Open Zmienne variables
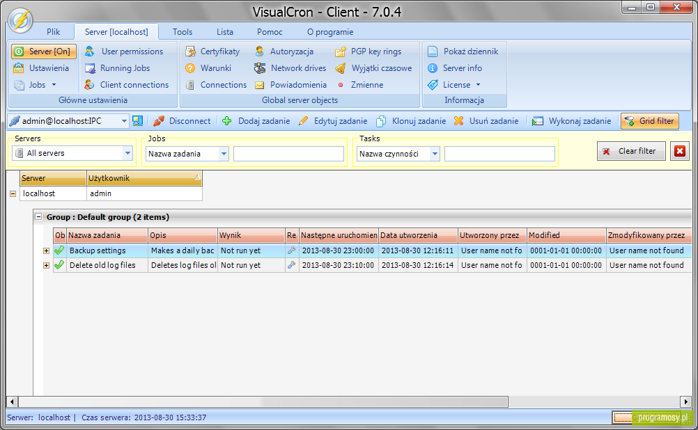 coord(359,85)
